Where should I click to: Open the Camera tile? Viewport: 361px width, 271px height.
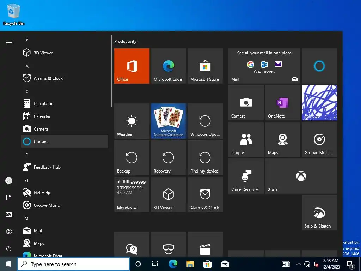(x=246, y=103)
